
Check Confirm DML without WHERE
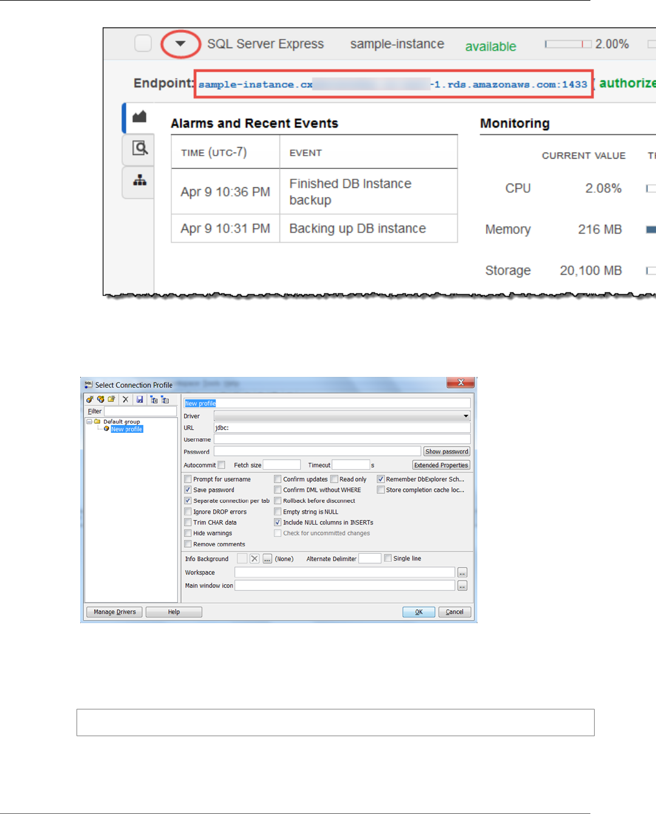click(278, 490)
